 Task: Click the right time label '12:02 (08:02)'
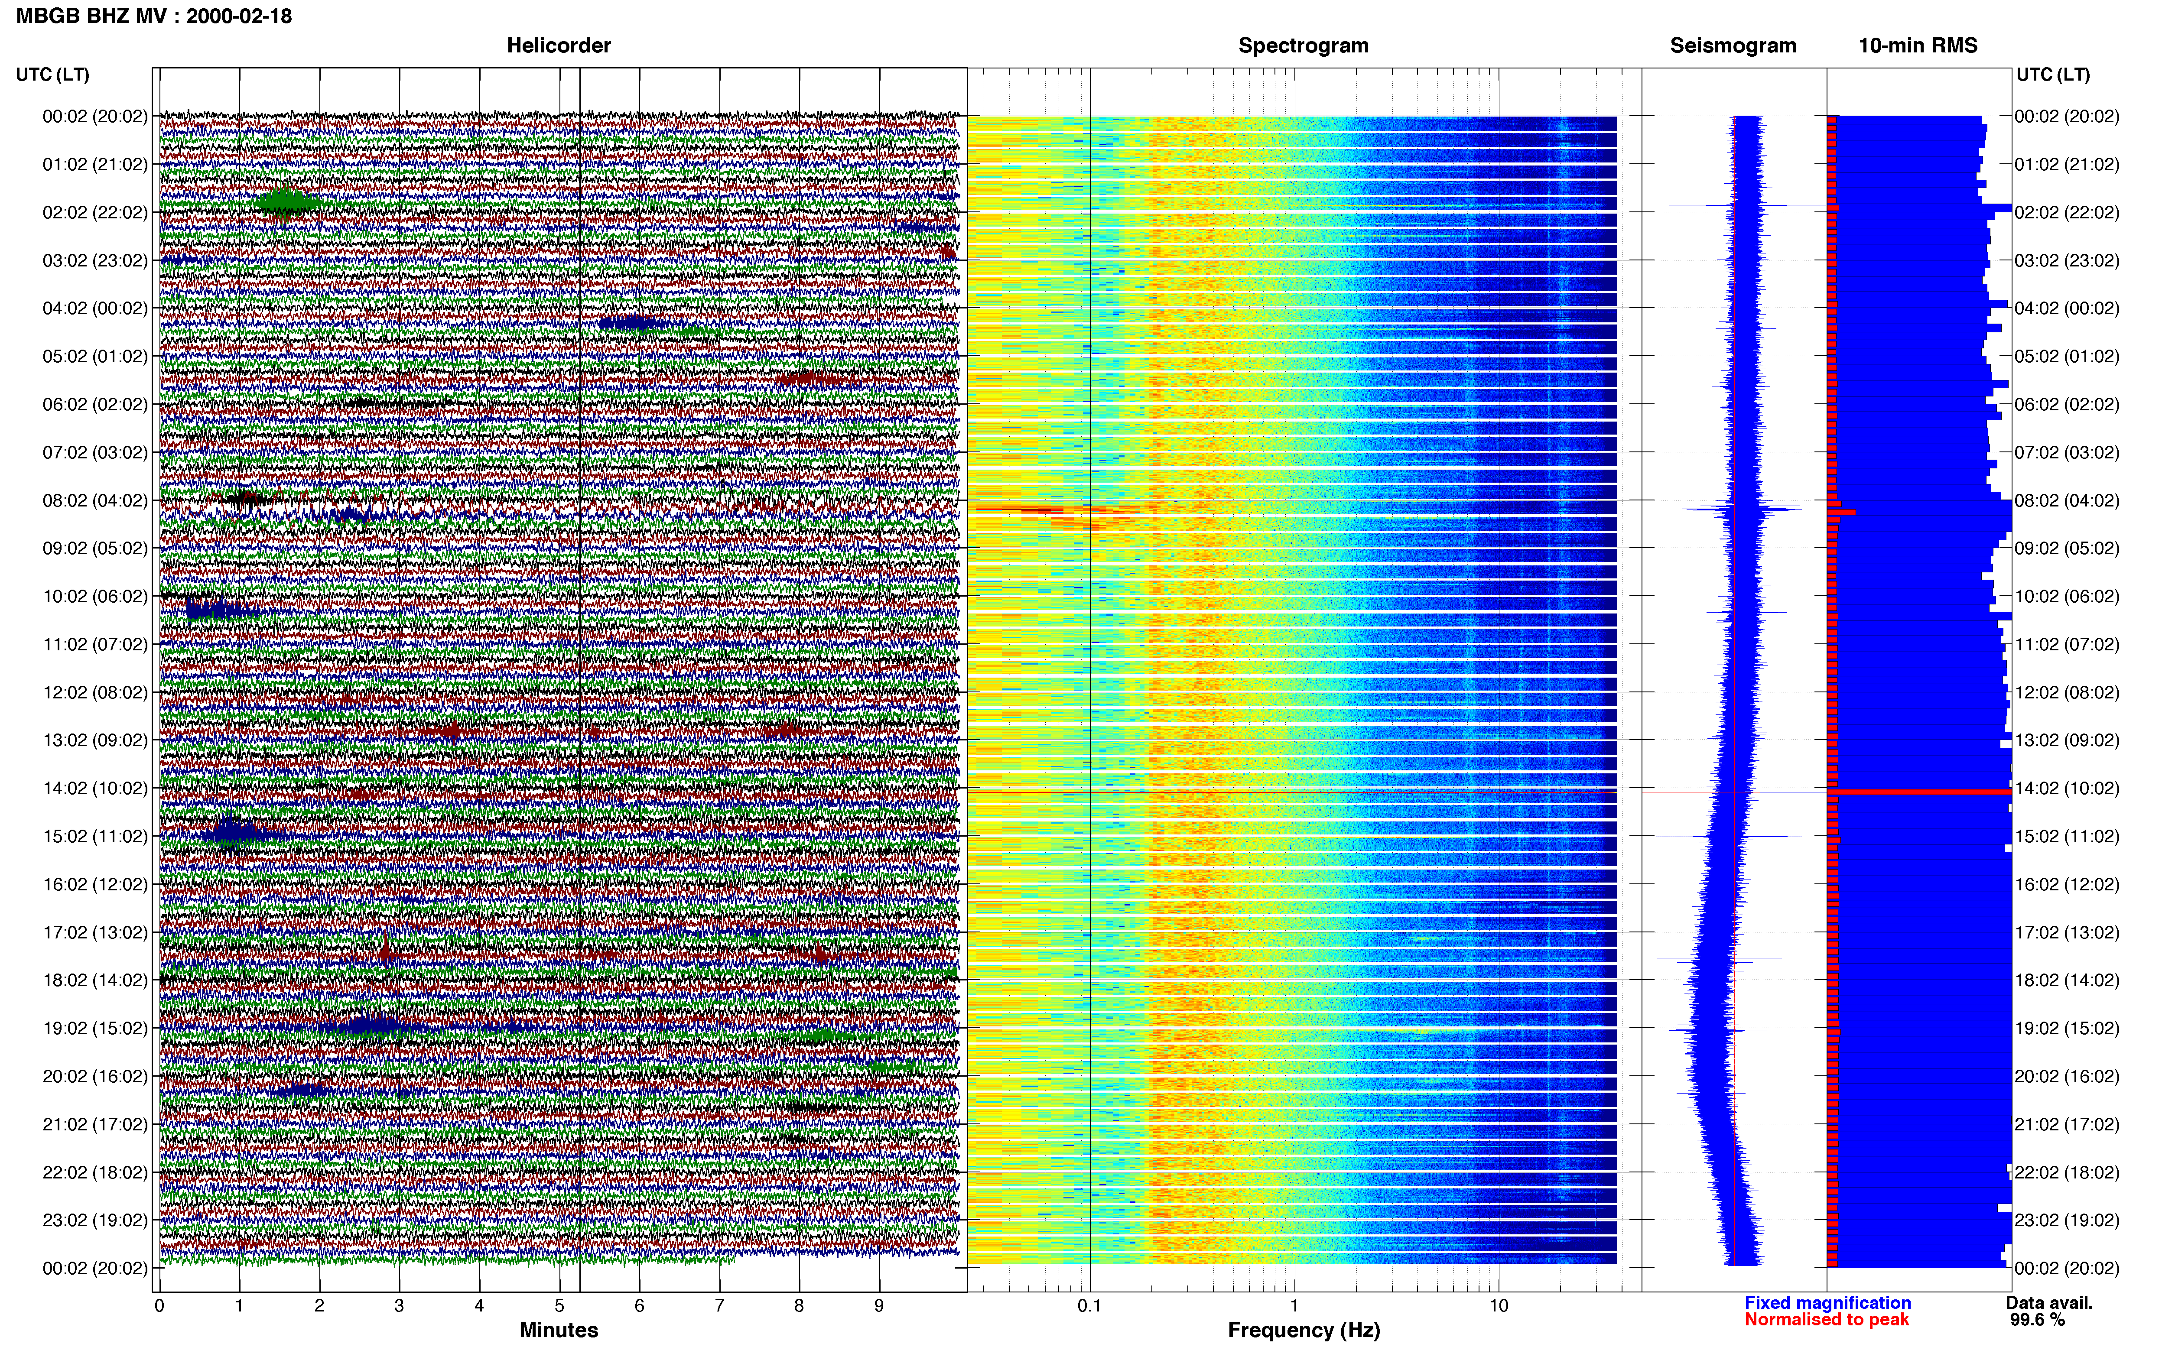tap(2067, 693)
